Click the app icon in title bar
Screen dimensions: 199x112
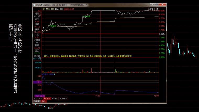[x=34, y=5]
